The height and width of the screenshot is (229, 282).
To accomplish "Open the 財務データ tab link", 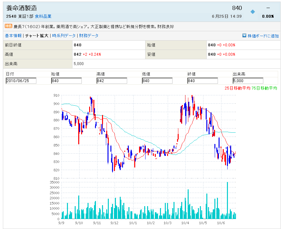I will point(89,36).
